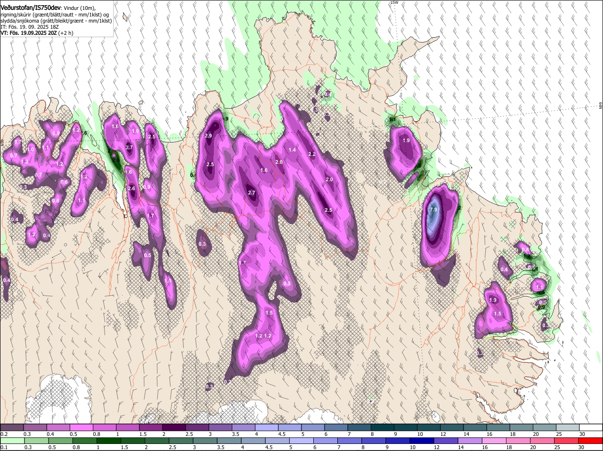Click the Veðurstofan/IS750dev title text
The height and width of the screenshot is (451, 603).
(31, 8)
